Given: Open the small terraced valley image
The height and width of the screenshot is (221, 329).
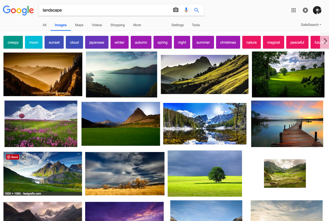Looking at the screenshot, I should click(285, 173).
